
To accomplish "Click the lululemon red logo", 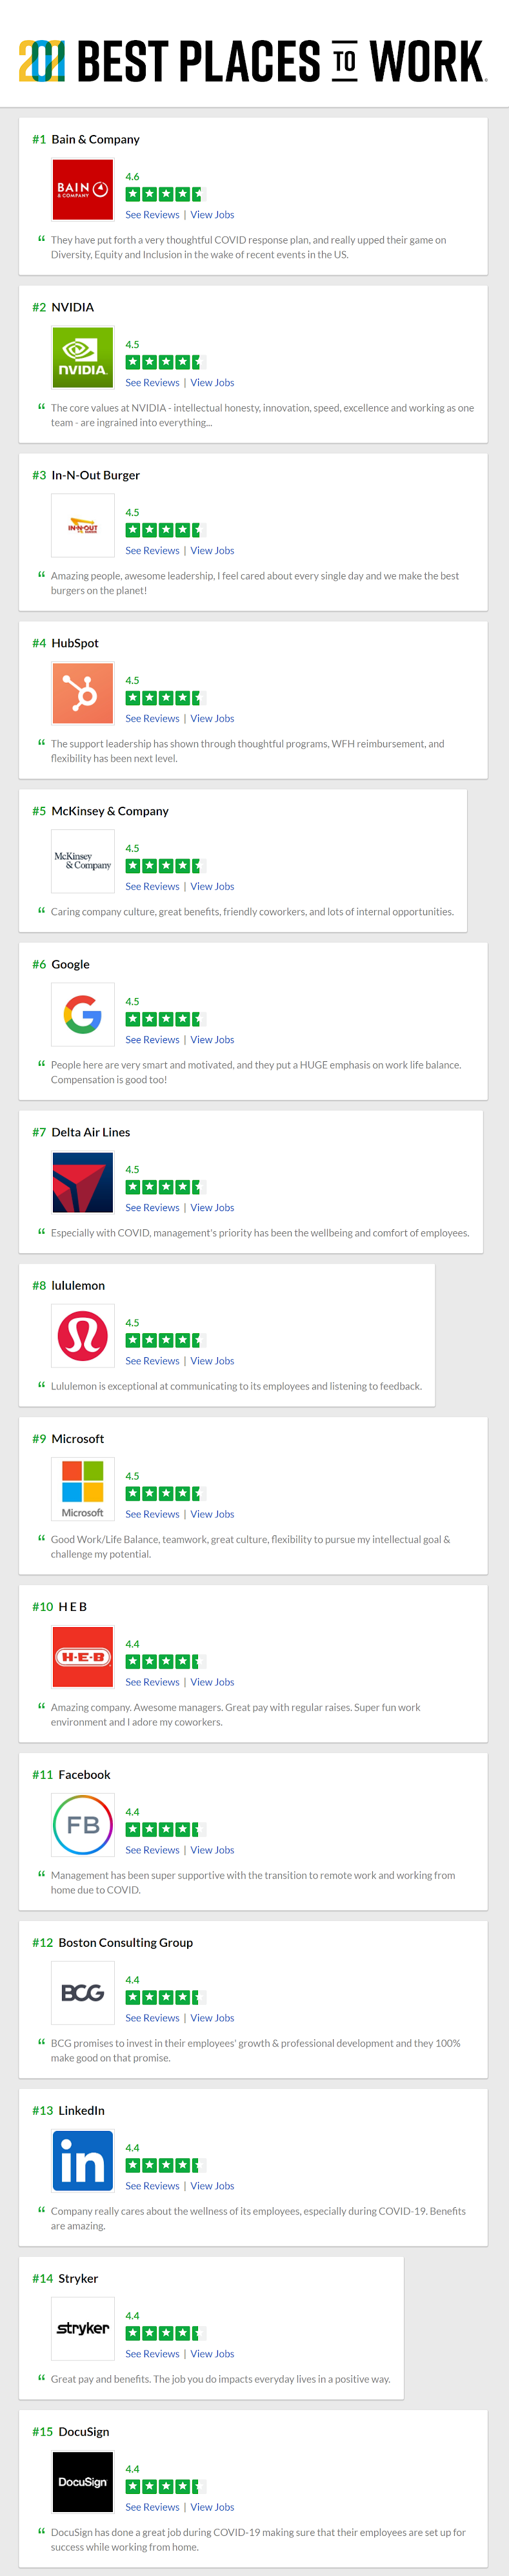I will (83, 1335).
